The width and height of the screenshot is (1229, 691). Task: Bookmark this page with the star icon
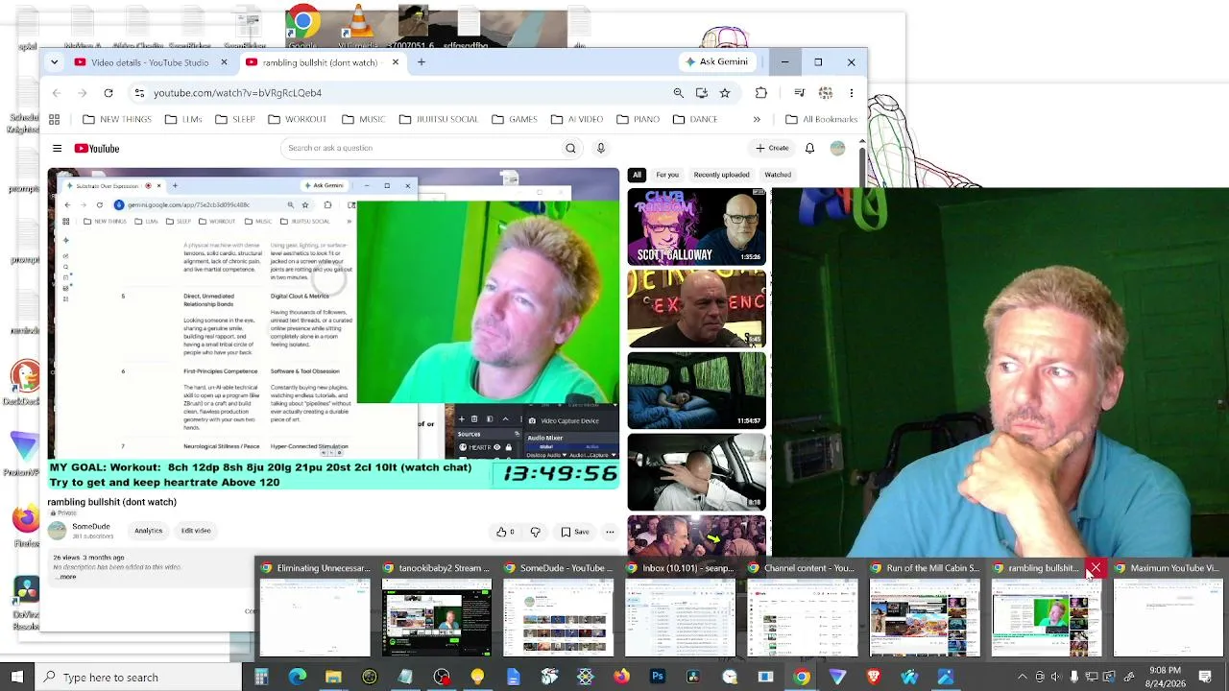tap(725, 93)
